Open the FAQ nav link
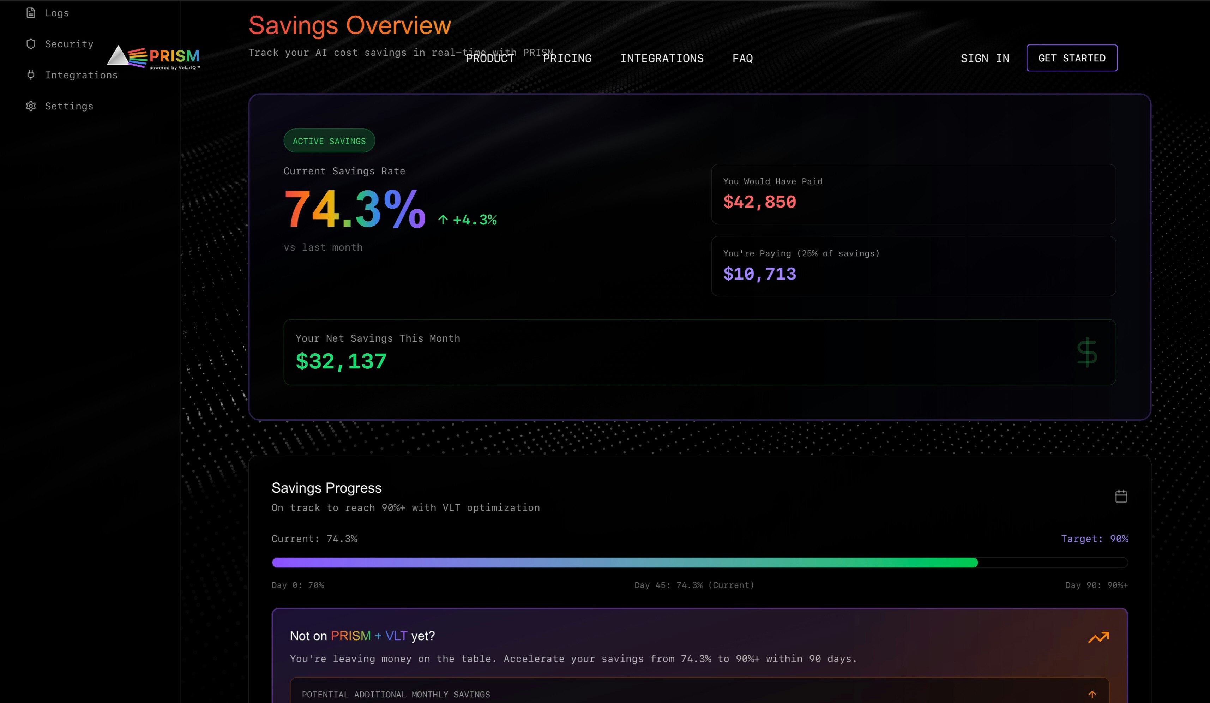This screenshot has height=703, width=1210. pos(742,59)
